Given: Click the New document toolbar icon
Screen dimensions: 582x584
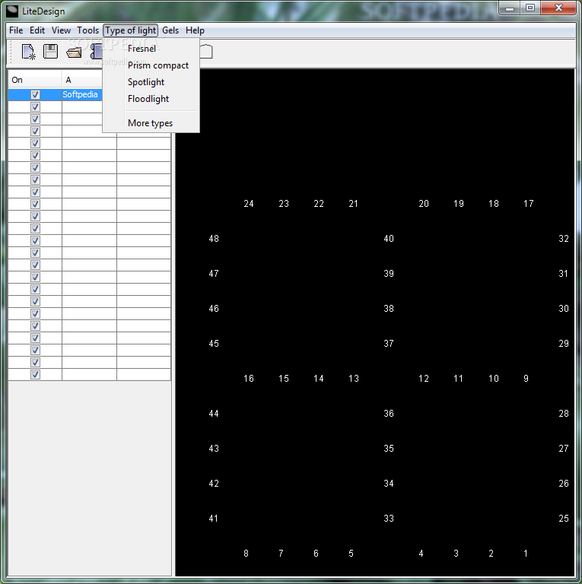Looking at the screenshot, I should (28, 52).
